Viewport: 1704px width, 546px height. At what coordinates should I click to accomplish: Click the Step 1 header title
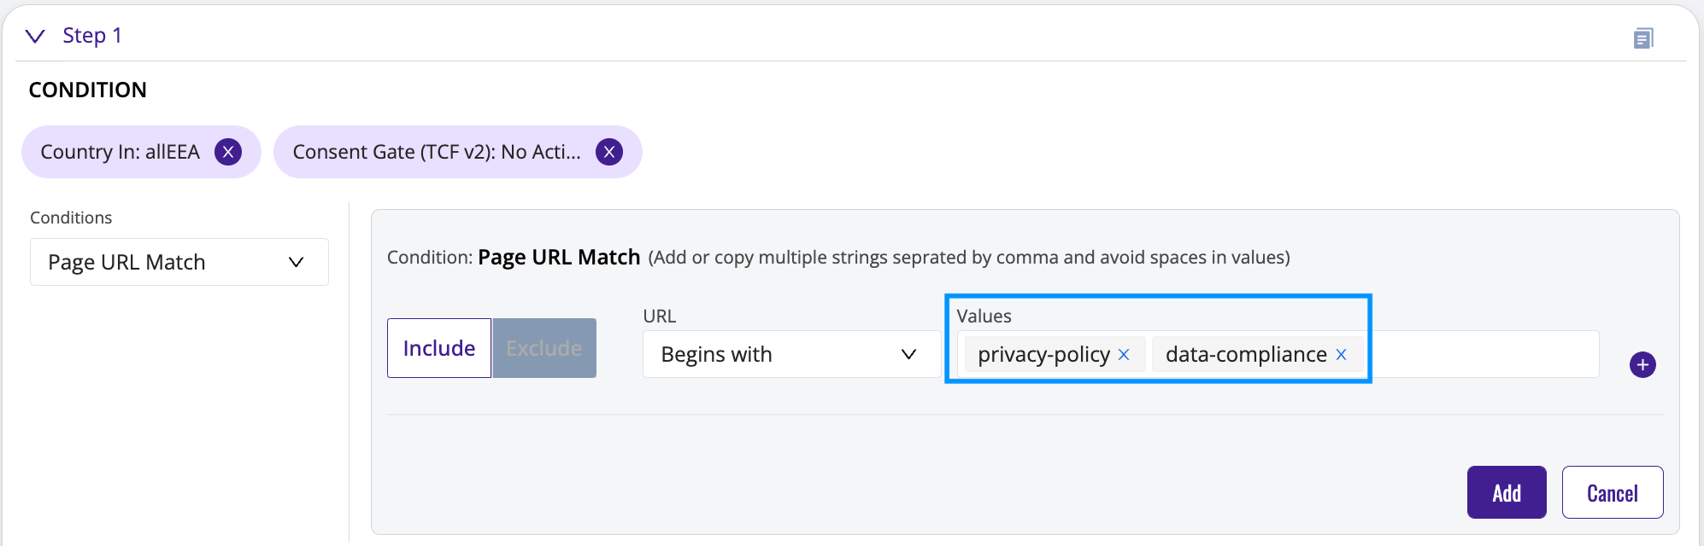coord(92,36)
